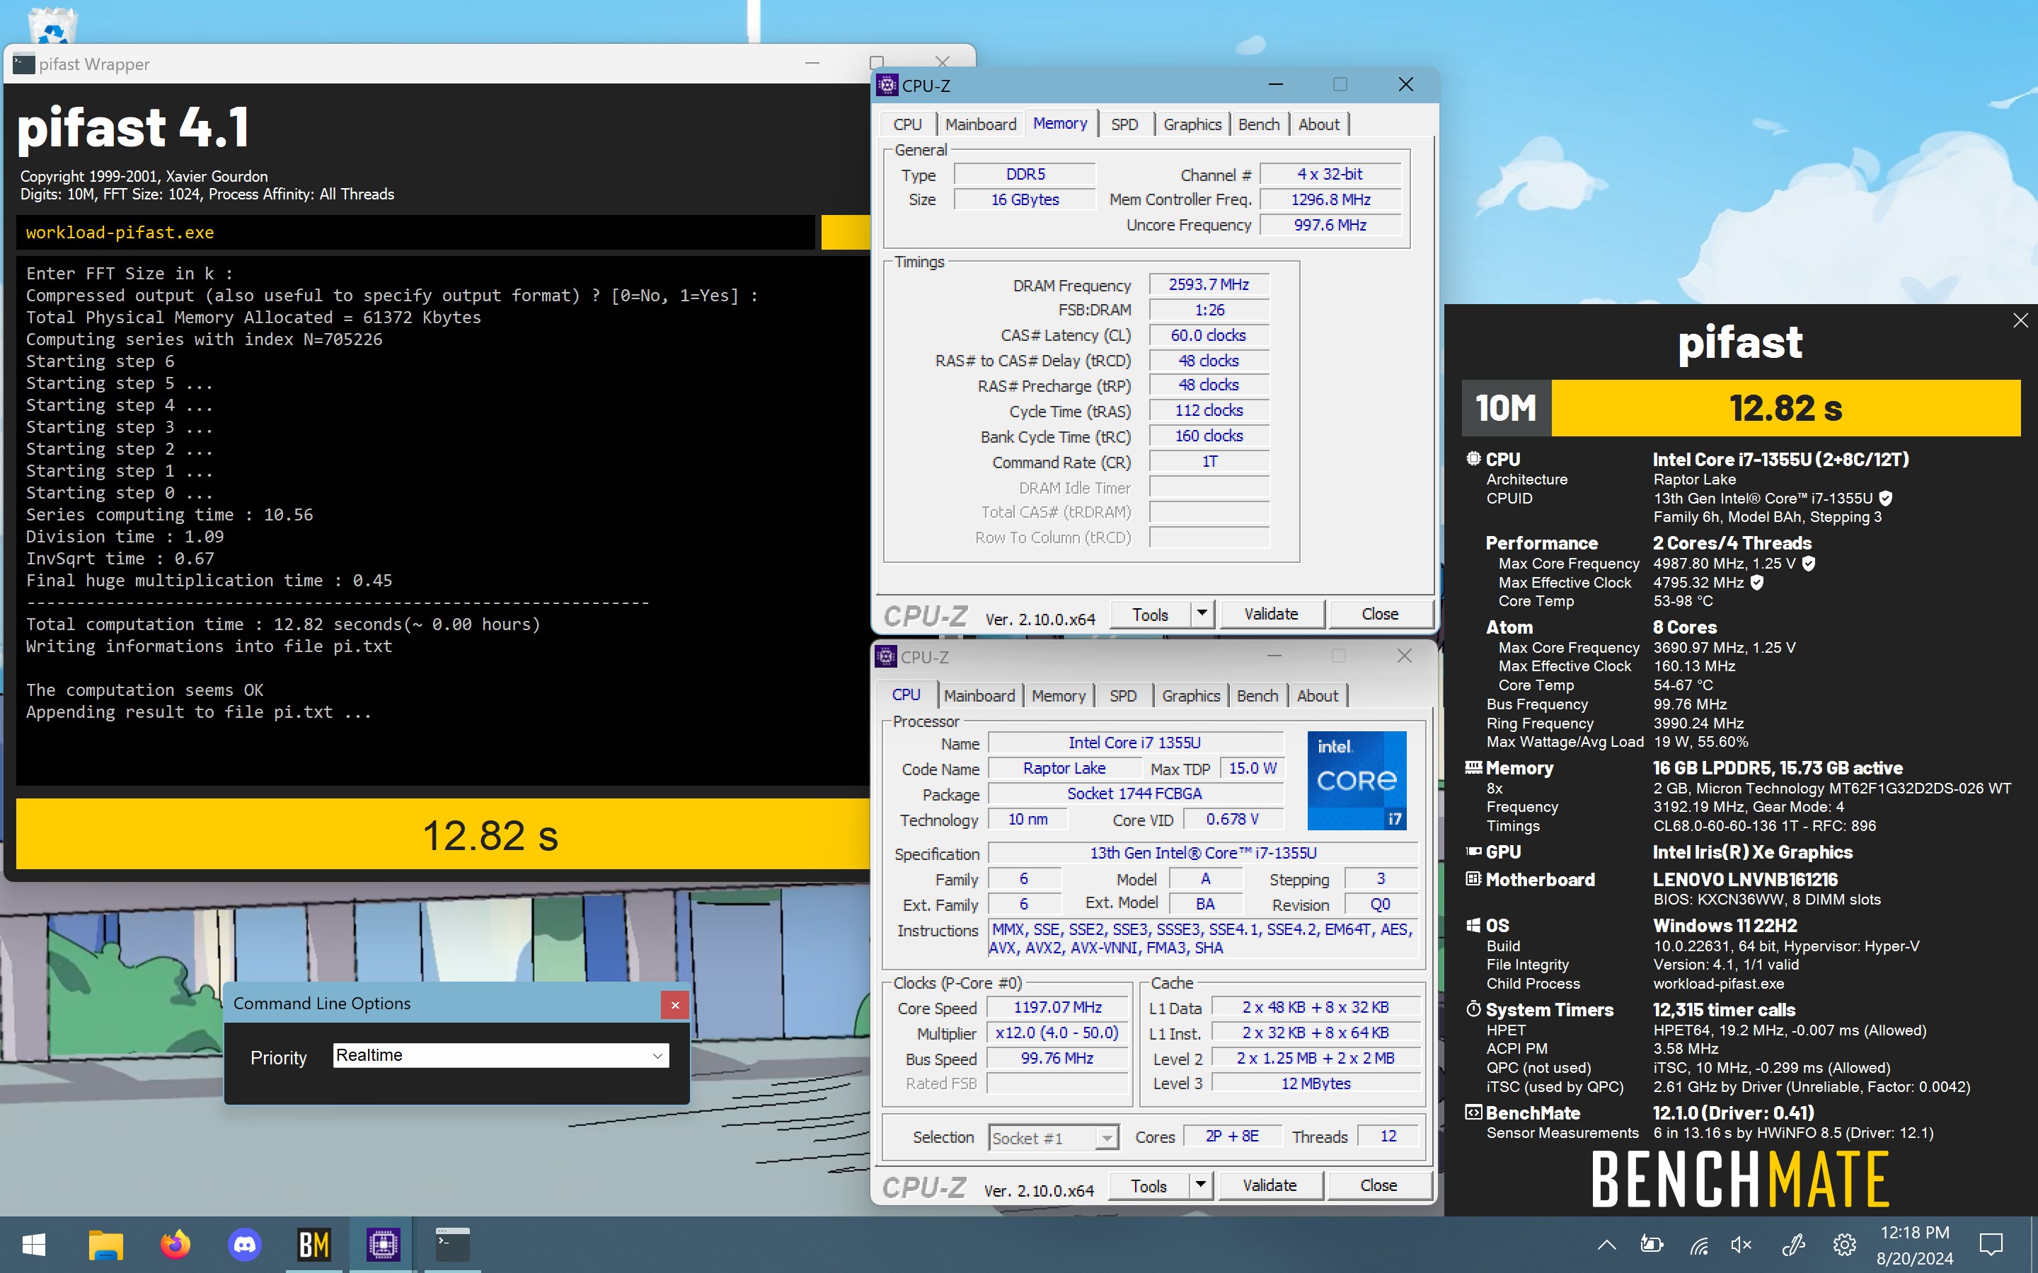Image resolution: width=2038 pixels, height=1273 pixels.
Task: Click Close button in upper CPU-Z
Action: tap(1381, 615)
